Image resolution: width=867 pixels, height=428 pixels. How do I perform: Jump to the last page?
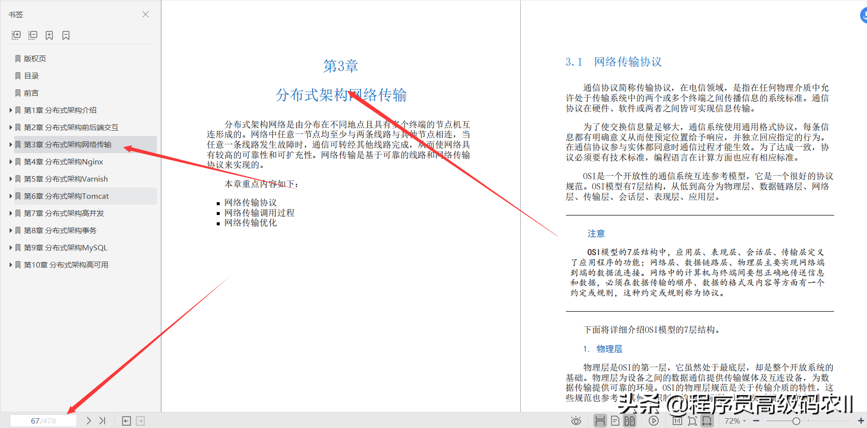point(102,421)
